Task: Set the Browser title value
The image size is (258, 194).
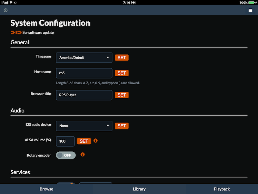Action: click(122, 95)
